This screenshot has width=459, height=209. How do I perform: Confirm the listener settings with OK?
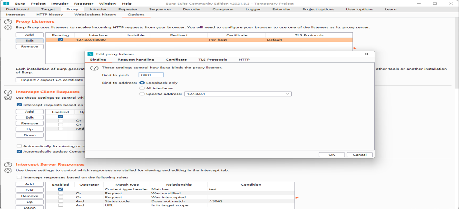(332, 155)
